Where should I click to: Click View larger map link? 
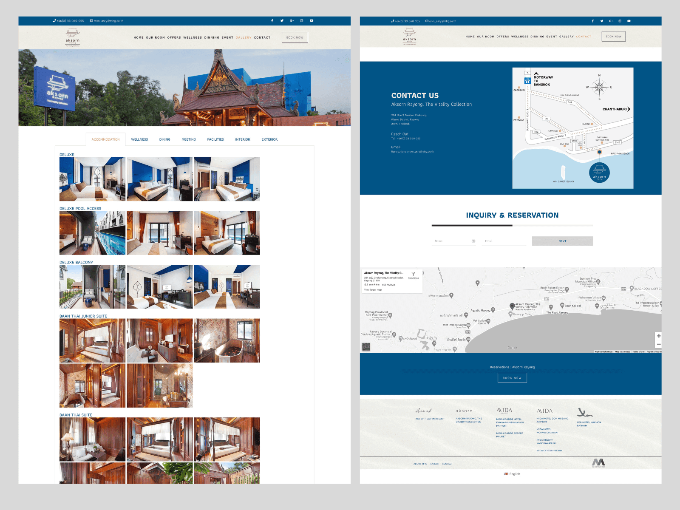pos(373,290)
